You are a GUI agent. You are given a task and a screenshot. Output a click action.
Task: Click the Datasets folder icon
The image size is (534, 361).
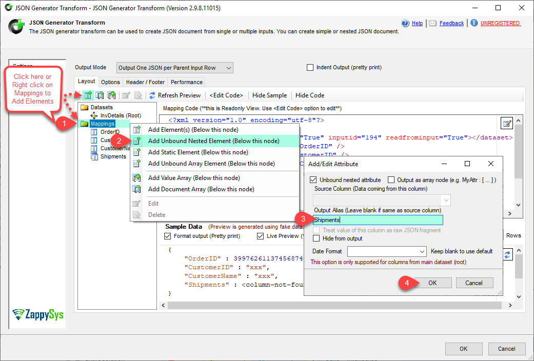pyautogui.click(x=84, y=107)
